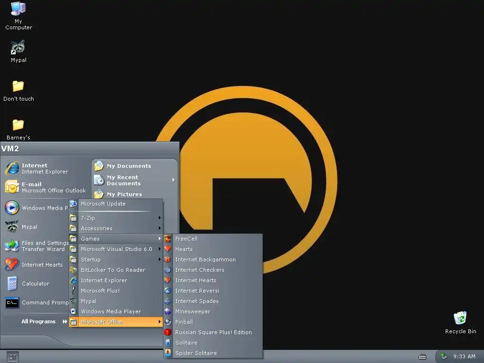Click the Outlook E-mail icon in Start menu
Image resolution: width=484 pixels, height=363 pixels.
[12, 187]
